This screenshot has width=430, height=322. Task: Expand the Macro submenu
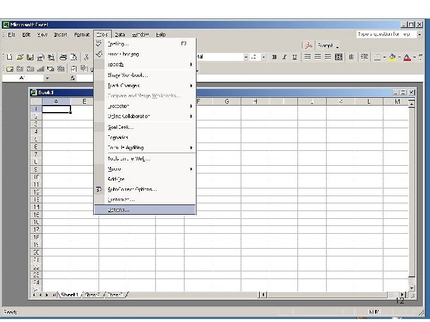coord(145,169)
